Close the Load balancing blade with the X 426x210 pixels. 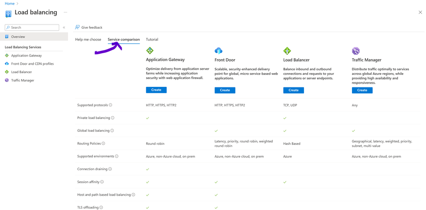pos(420,12)
